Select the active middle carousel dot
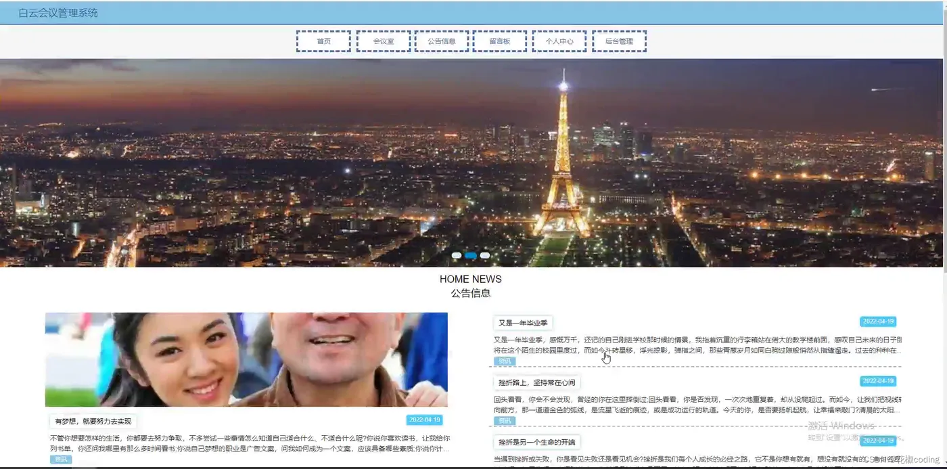 coord(470,255)
